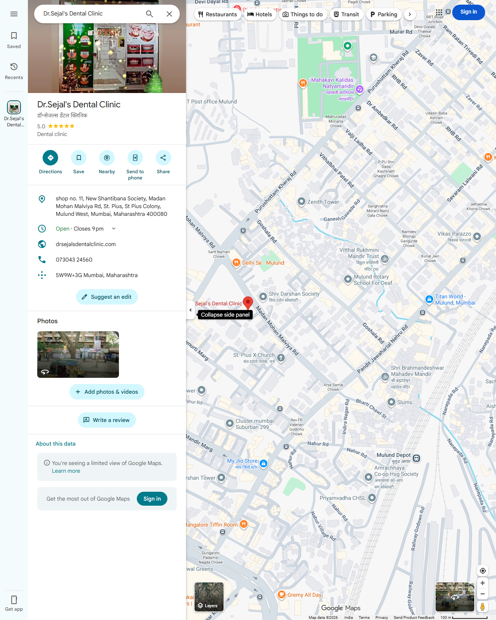Click India region footer link
The width and height of the screenshot is (496, 620).
click(348, 617)
